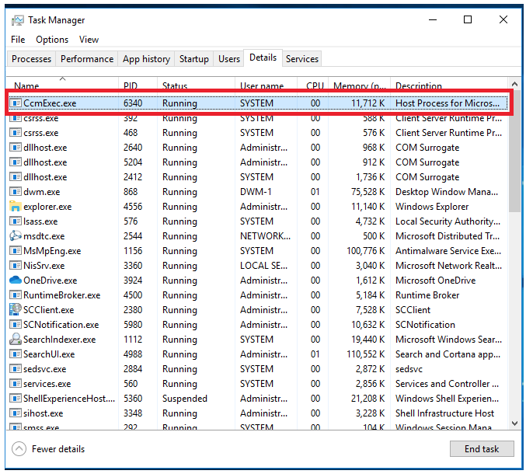The width and height of the screenshot is (526, 474).
Task: Switch to the App history tab
Action: [x=146, y=59]
